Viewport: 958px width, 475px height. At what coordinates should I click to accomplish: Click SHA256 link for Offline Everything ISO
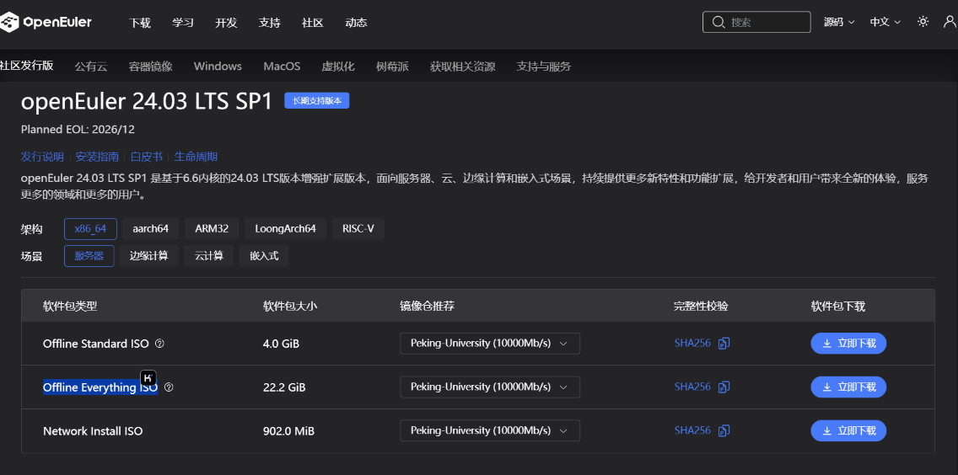692,387
